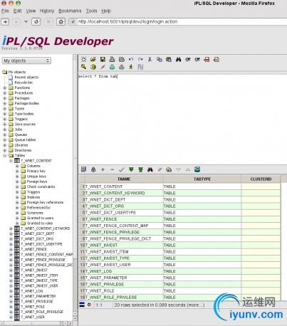Click the Previous record up triangle icon
This screenshot has height=326, width=287.
(x=188, y=169)
